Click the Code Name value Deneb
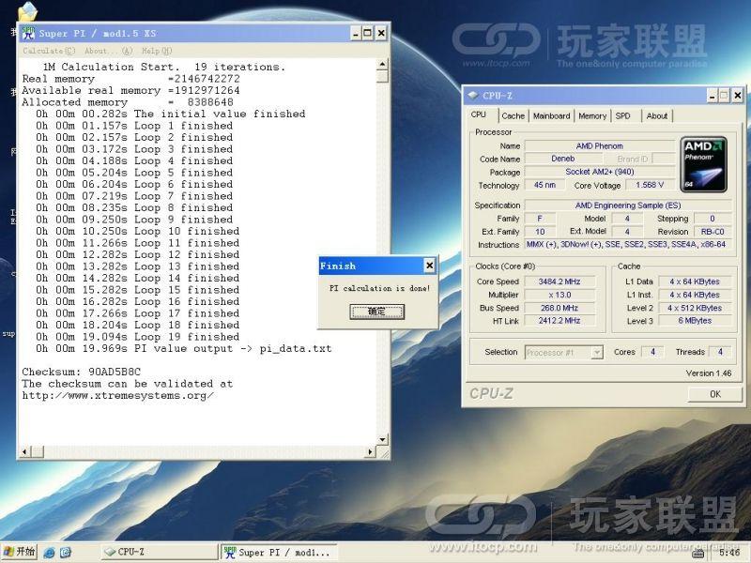The width and height of the screenshot is (751, 563). 562,159
